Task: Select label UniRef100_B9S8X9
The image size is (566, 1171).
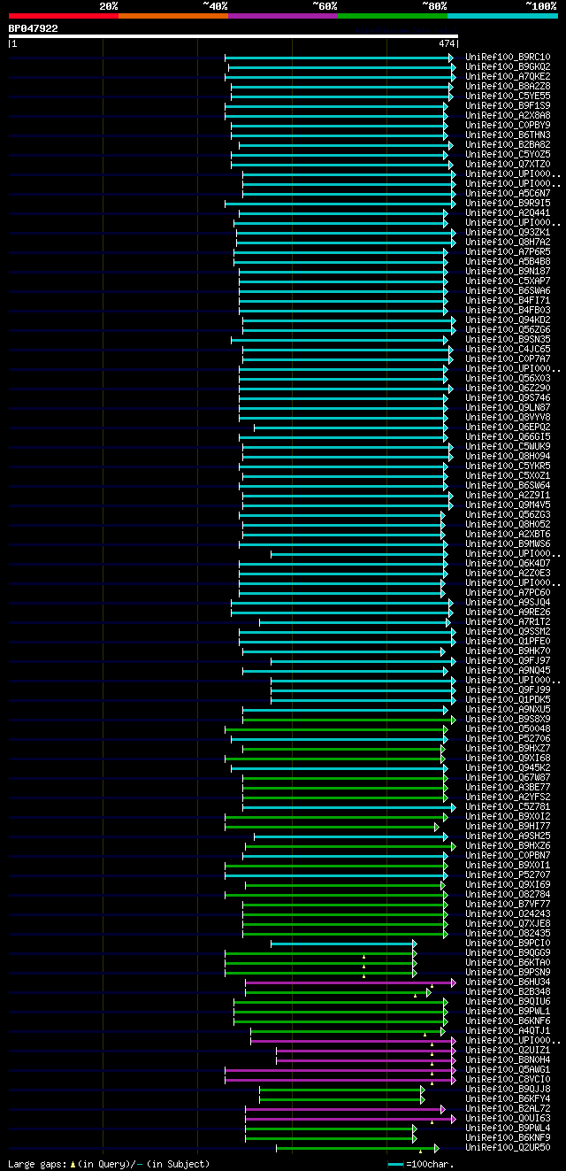Action: tap(508, 720)
